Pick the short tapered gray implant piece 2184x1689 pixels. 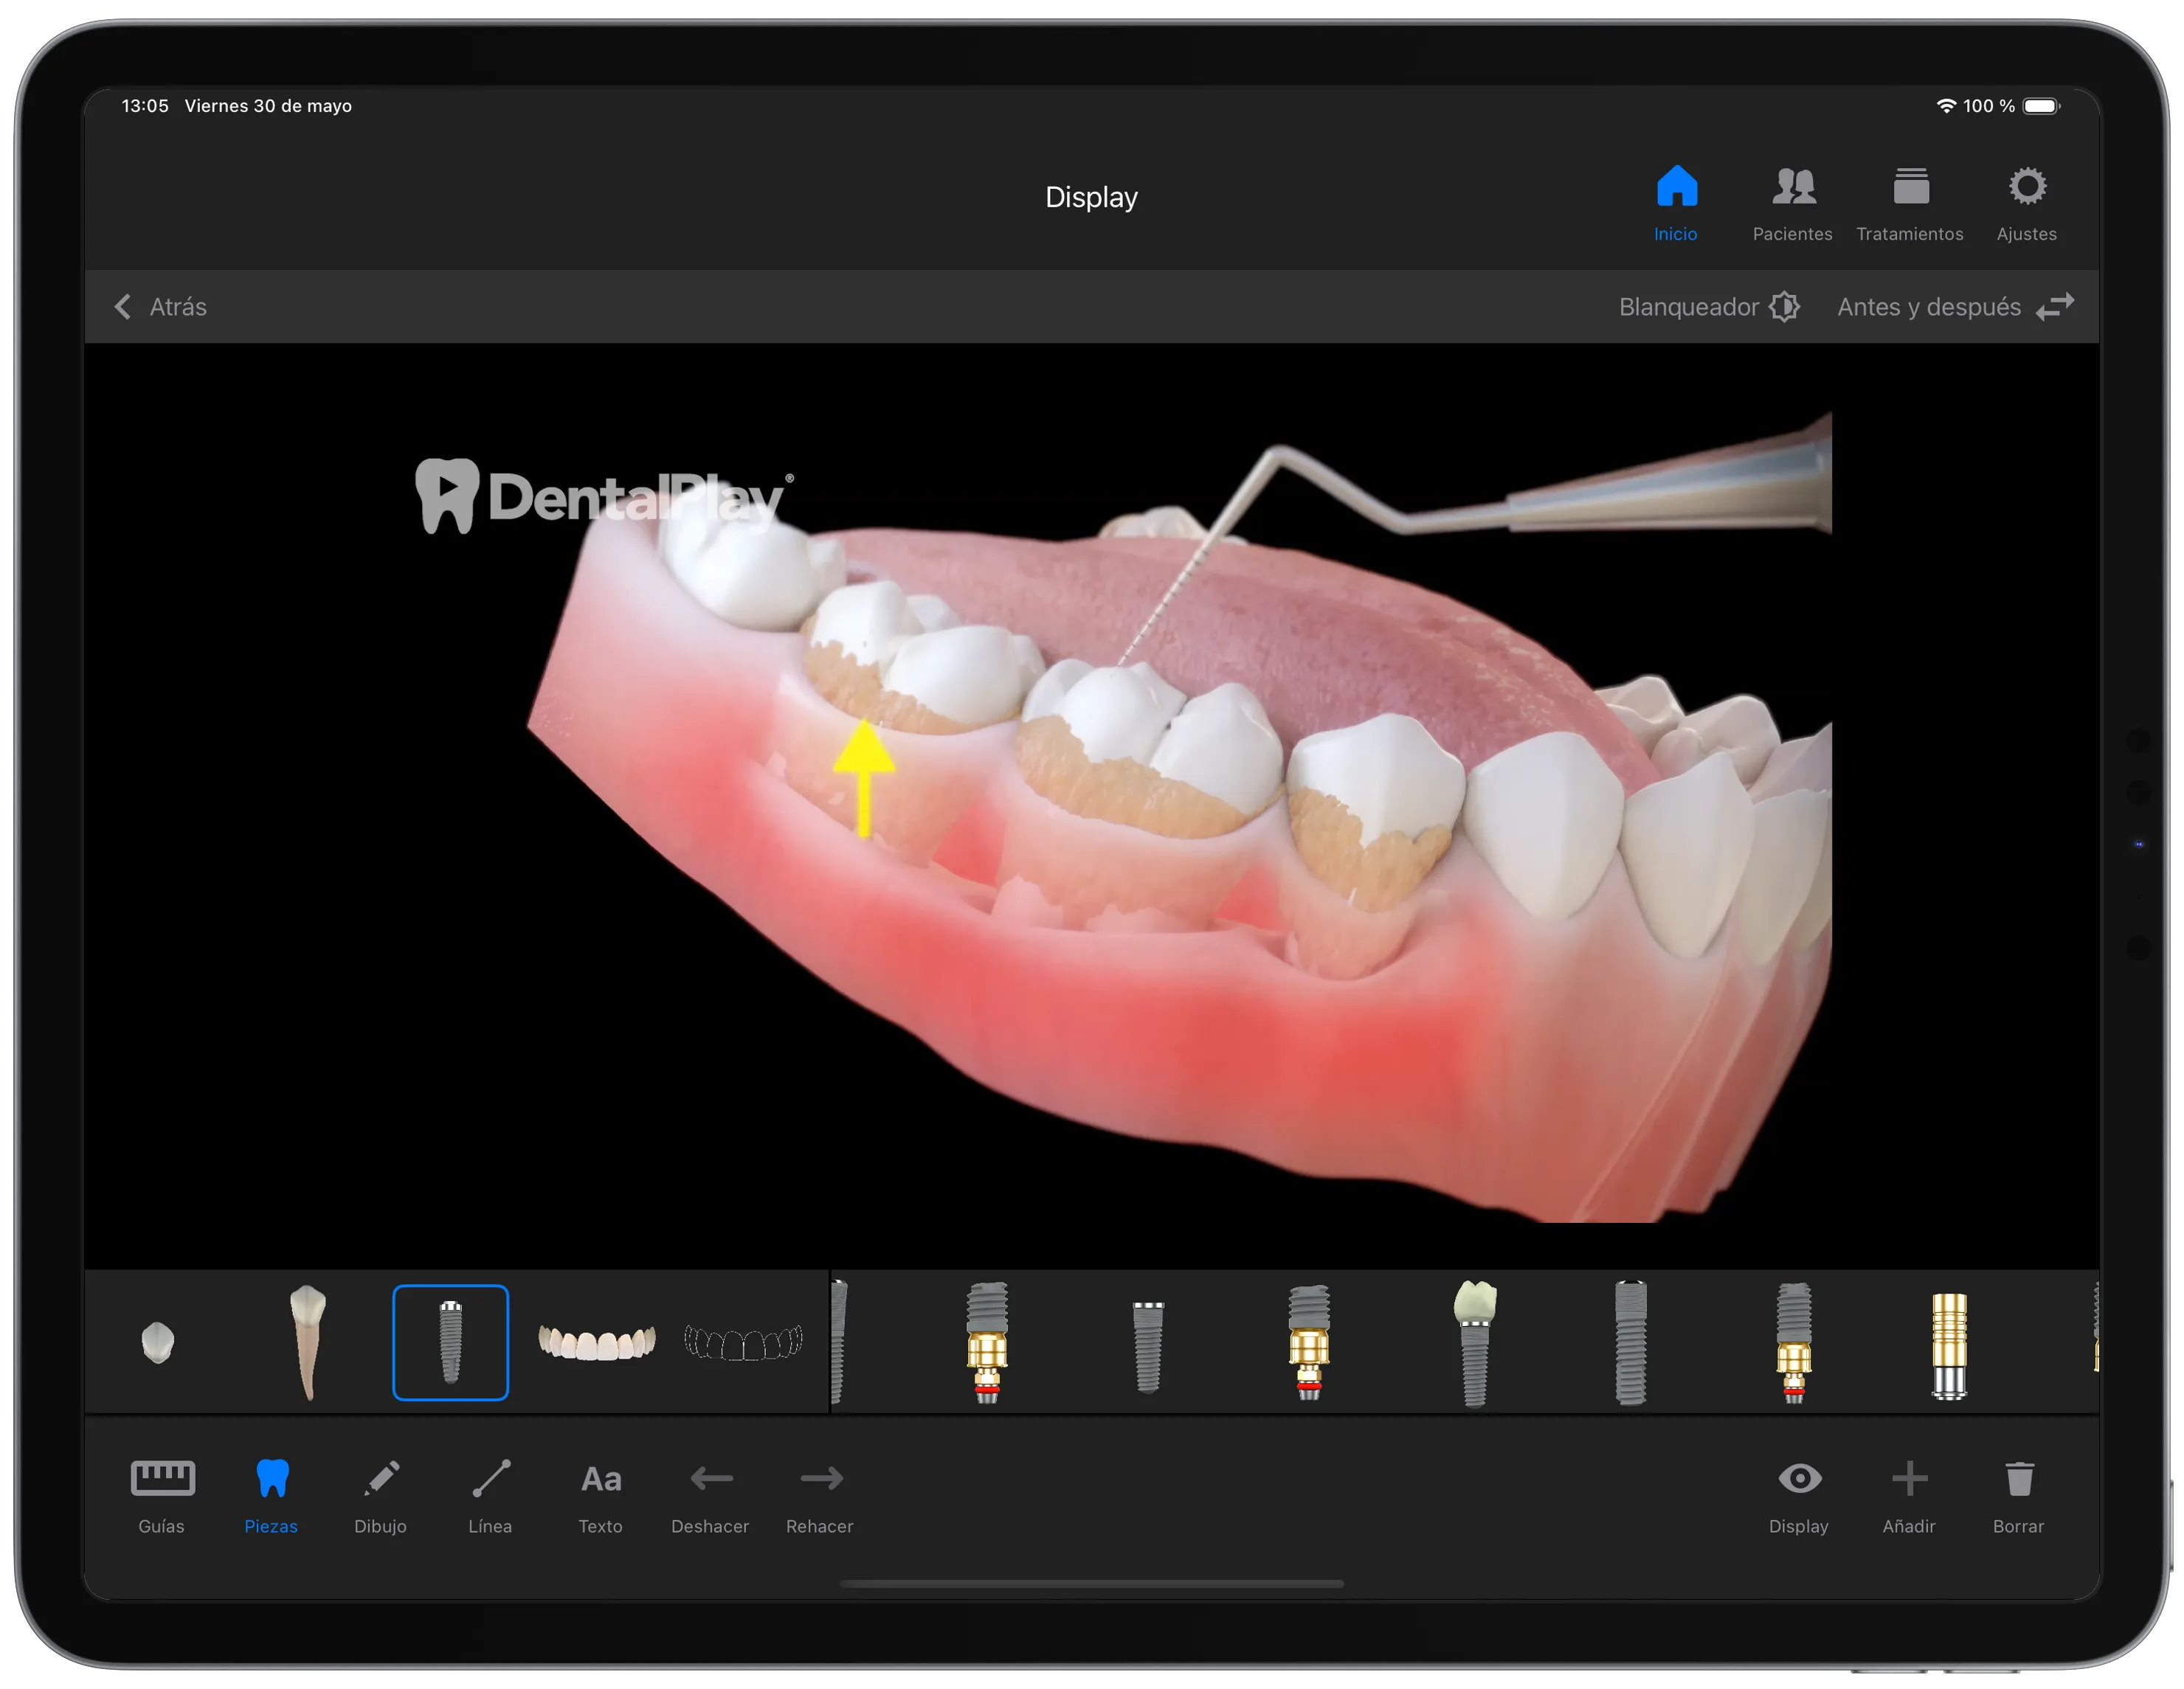1148,1346
